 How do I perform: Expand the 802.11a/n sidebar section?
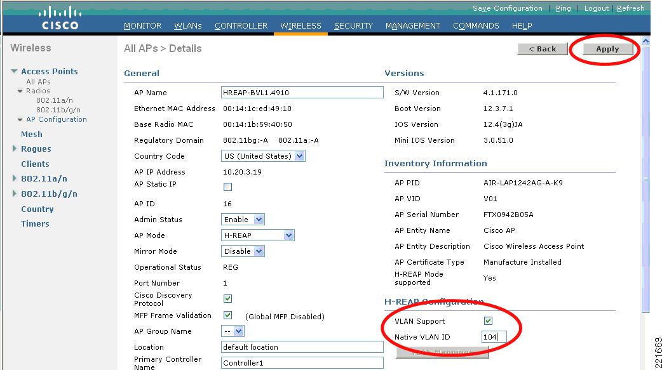[15, 178]
